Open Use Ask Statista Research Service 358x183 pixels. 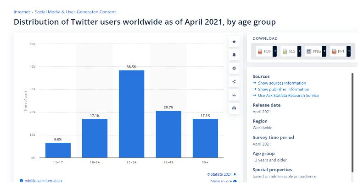coord(288,95)
